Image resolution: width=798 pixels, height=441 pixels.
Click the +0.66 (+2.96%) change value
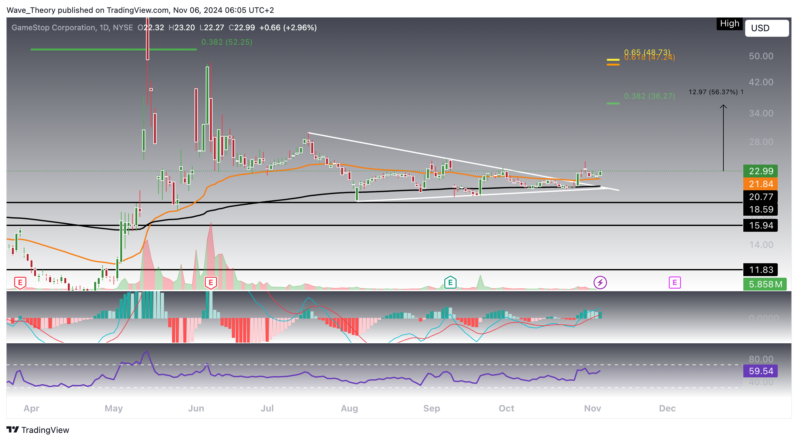pos(288,28)
